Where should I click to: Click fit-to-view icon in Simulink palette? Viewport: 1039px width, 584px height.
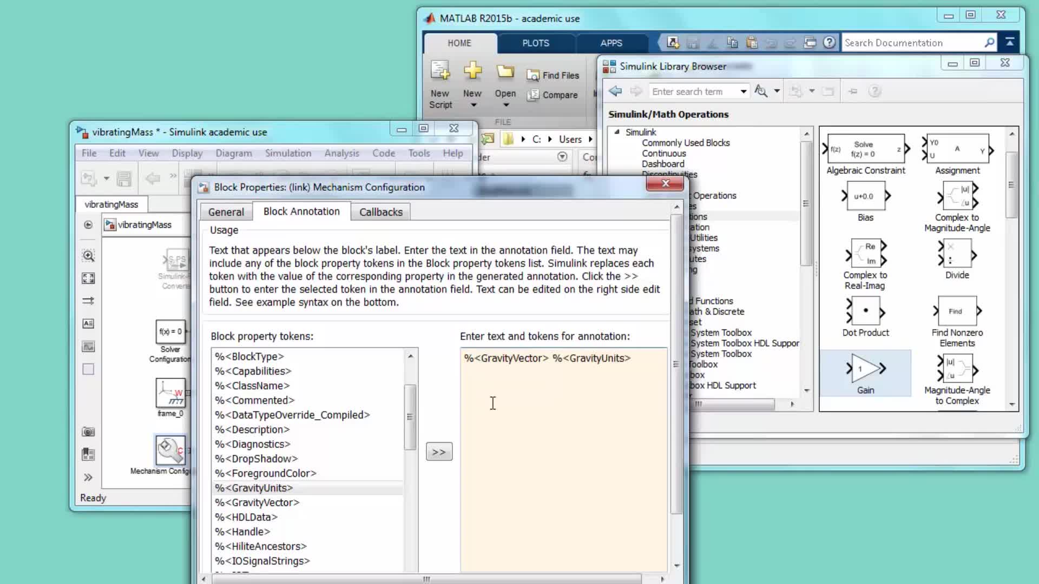(88, 278)
